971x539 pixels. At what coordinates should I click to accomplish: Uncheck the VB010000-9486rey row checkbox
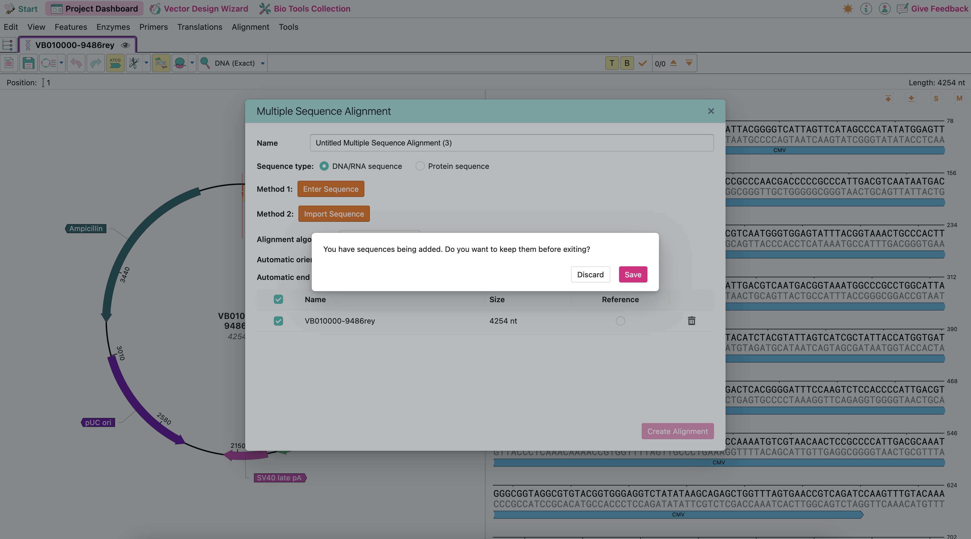(x=278, y=321)
